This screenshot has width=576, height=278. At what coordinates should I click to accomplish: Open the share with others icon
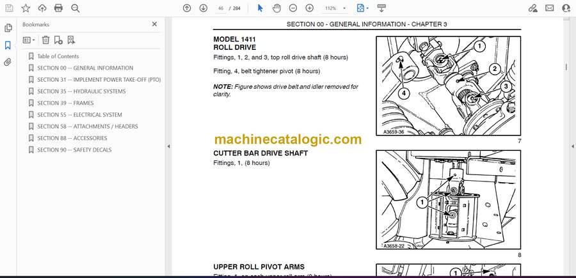pos(566,8)
